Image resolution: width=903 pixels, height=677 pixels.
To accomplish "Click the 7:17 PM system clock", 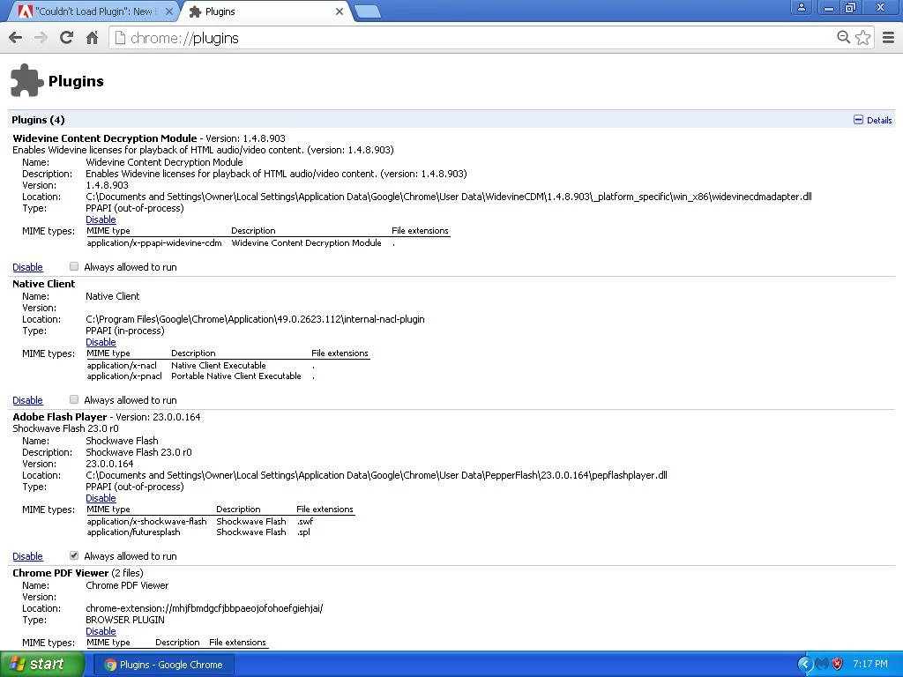I will tap(870, 665).
